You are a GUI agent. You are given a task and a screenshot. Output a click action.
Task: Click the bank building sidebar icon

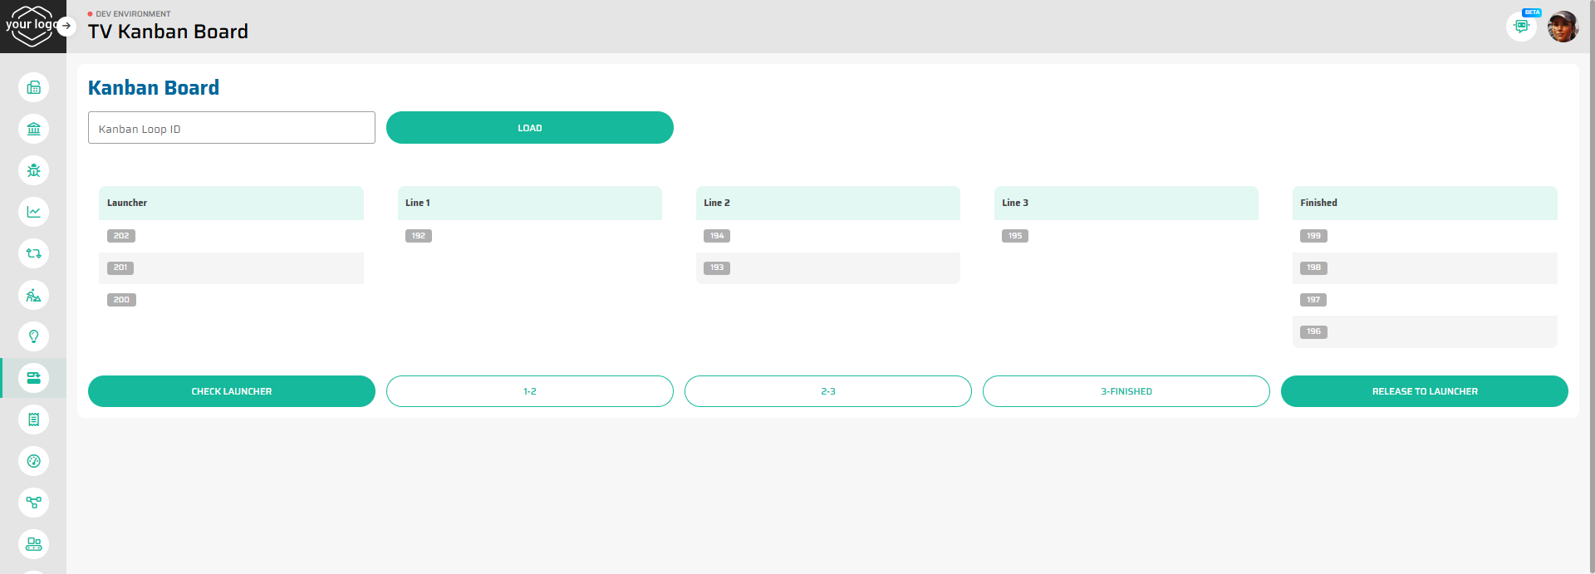pos(33,129)
